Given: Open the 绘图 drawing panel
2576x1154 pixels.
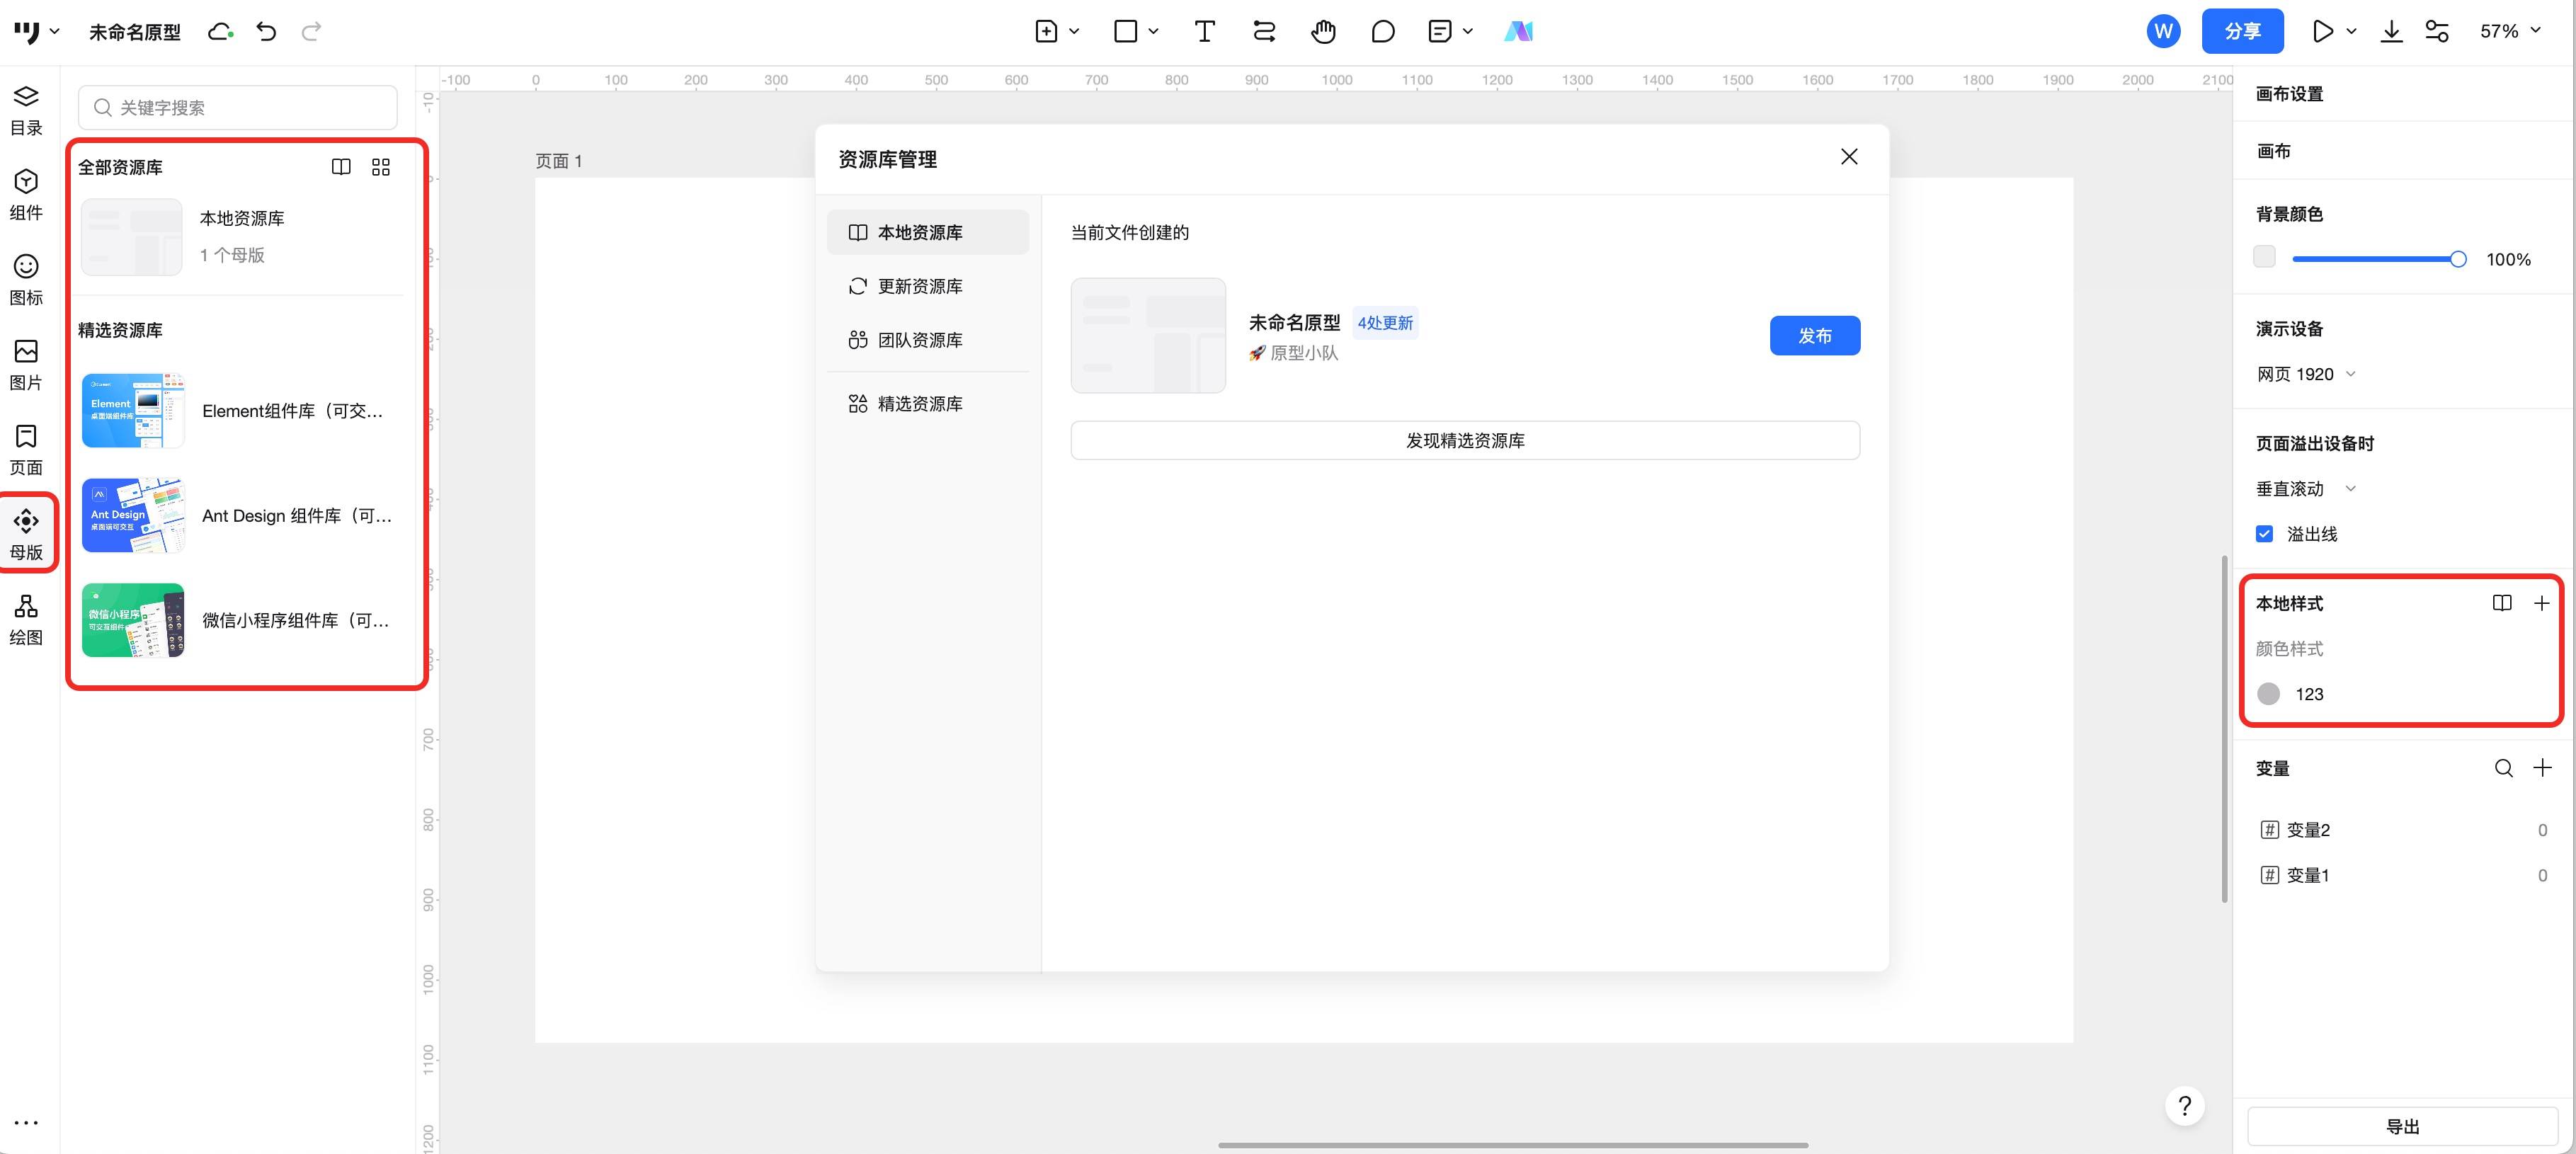Looking at the screenshot, I should click(26, 620).
